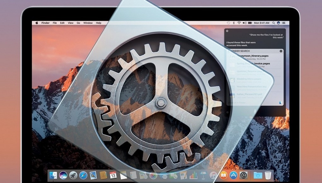Open App Store icon in Dock
322x183 pixels.
(233, 175)
